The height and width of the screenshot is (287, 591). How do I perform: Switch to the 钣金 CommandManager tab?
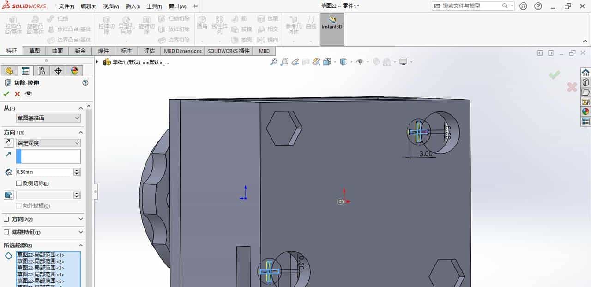pos(79,51)
